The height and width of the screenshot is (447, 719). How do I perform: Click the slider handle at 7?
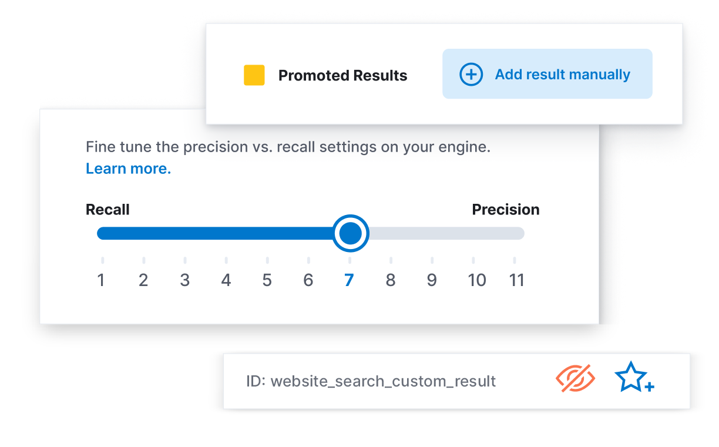[351, 233]
